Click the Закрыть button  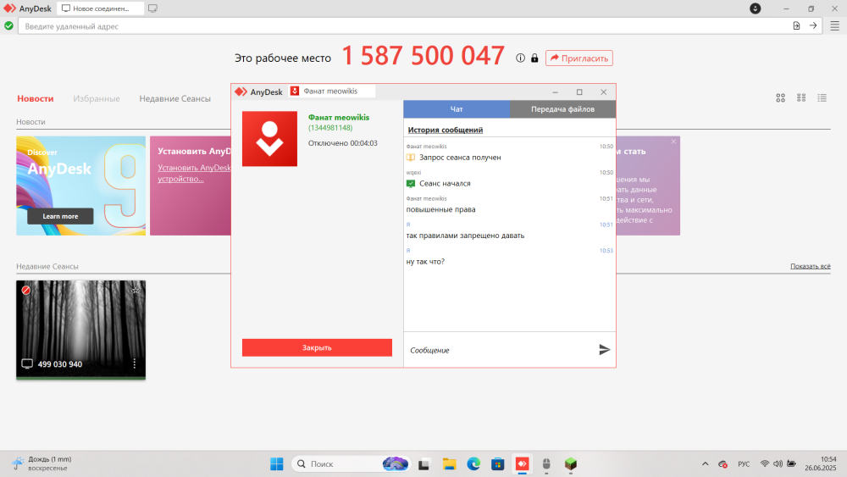pyautogui.click(x=317, y=347)
